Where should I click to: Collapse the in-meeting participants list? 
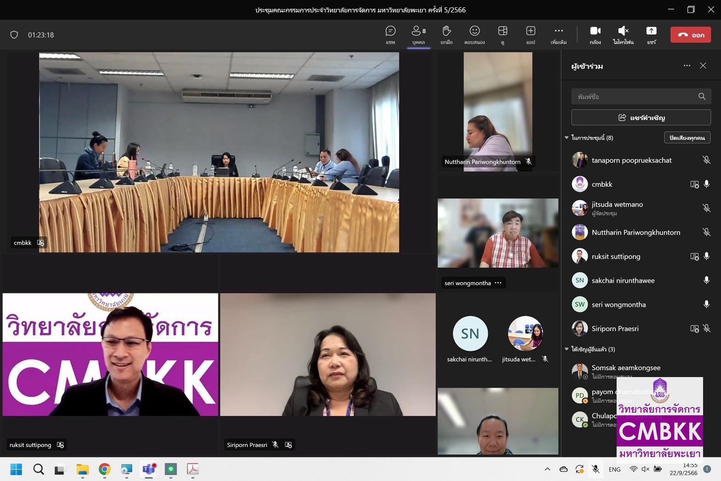tap(567, 137)
